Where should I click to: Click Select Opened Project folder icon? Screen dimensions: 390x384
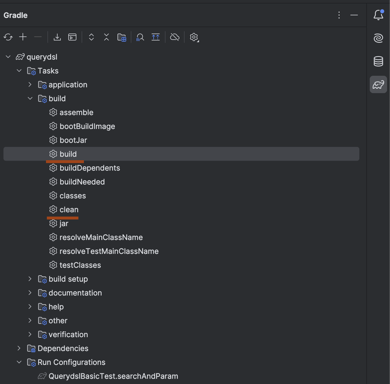click(122, 37)
